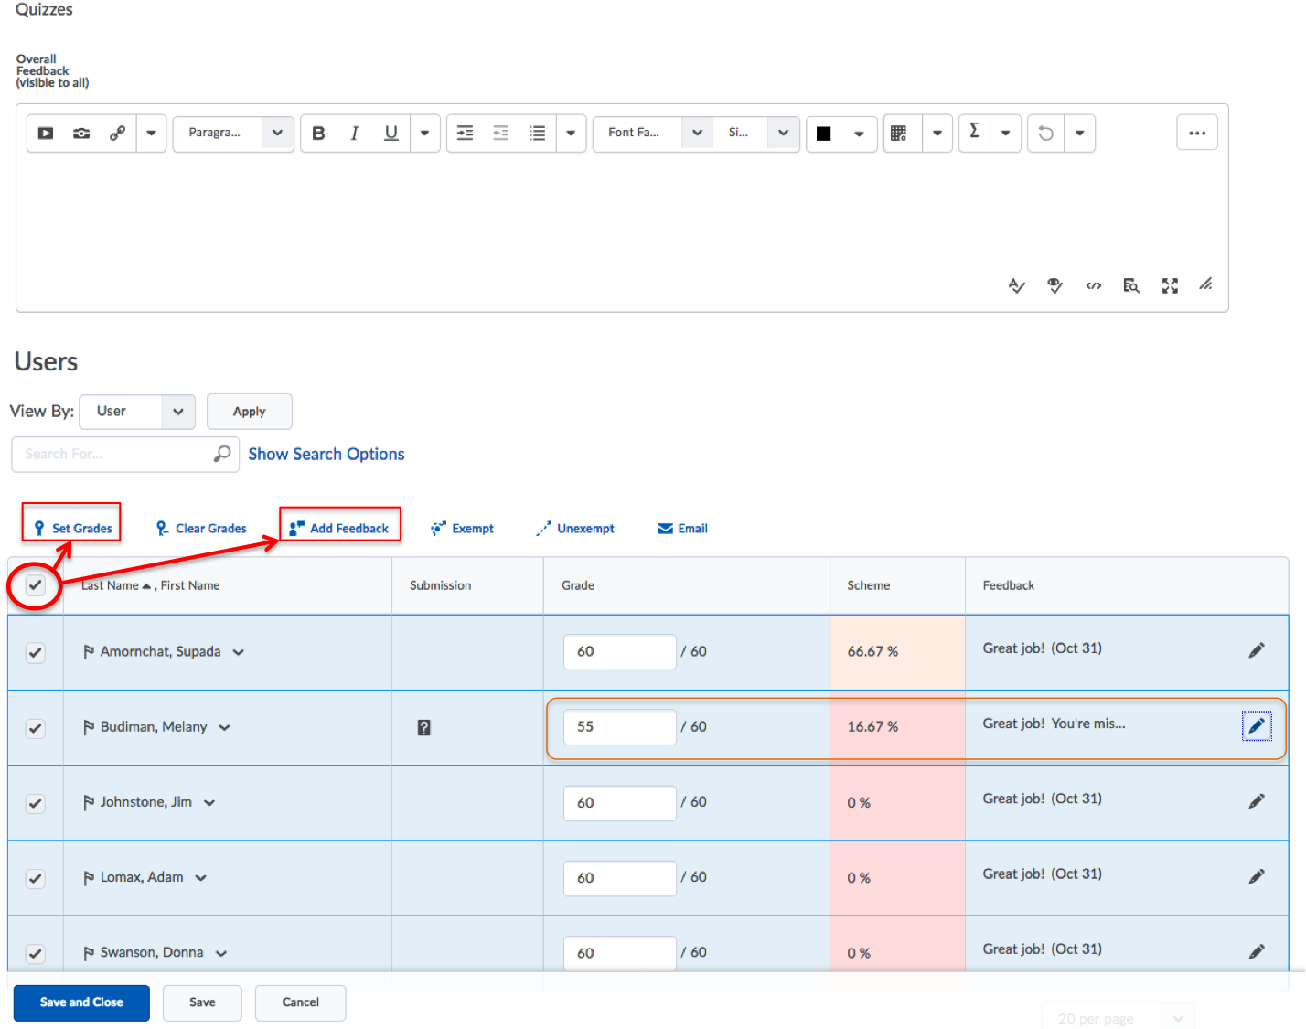Image resolution: width=1306 pixels, height=1029 pixels.
Task: Open the equation editor with the sigma icon
Action: tap(972, 134)
